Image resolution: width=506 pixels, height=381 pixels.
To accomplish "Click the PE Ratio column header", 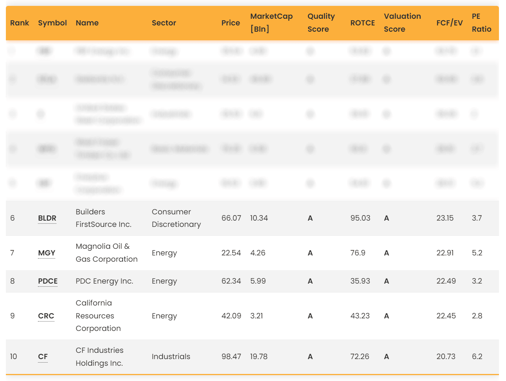I will pyautogui.click(x=481, y=23).
